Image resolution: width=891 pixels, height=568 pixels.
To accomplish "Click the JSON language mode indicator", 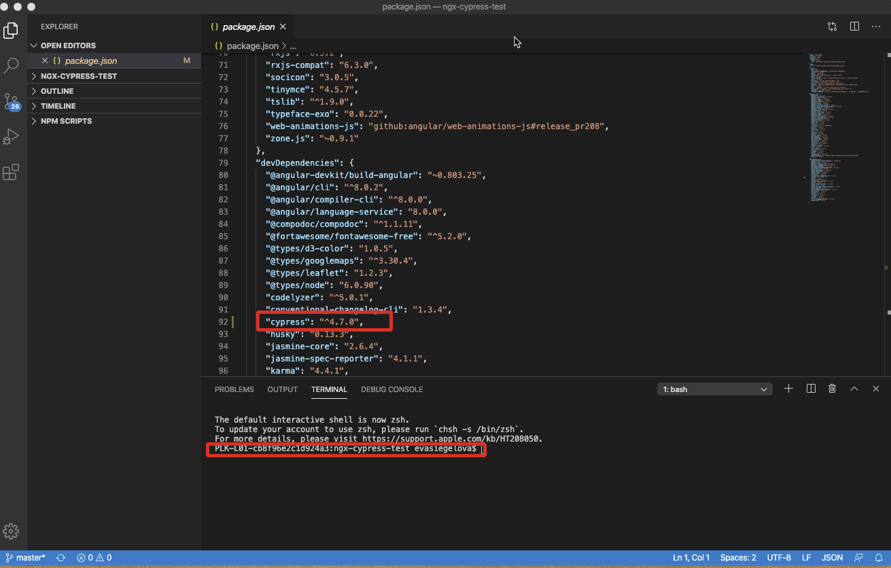I will click(832, 558).
